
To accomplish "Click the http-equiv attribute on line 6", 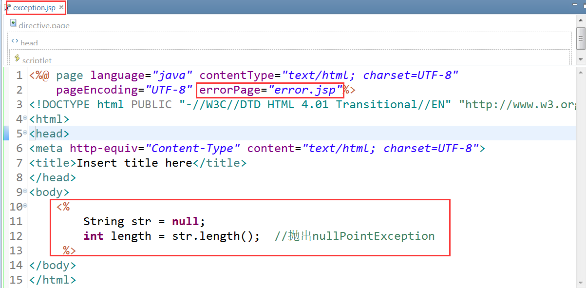I will click(104, 149).
